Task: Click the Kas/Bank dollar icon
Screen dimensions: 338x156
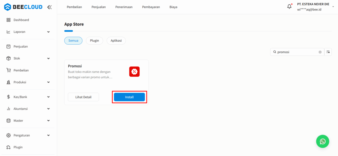Action: pos(8,97)
